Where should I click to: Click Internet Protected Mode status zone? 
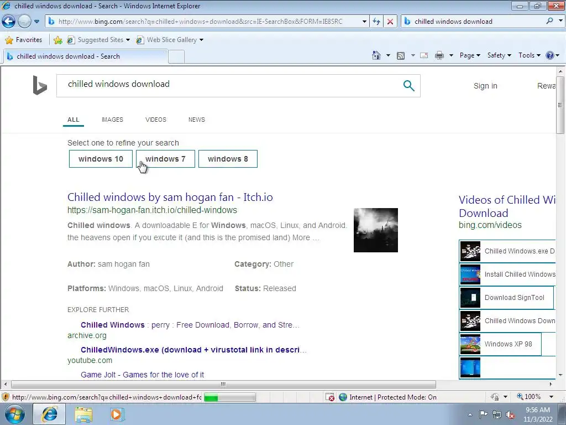pyautogui.click(x=388, y=397)
